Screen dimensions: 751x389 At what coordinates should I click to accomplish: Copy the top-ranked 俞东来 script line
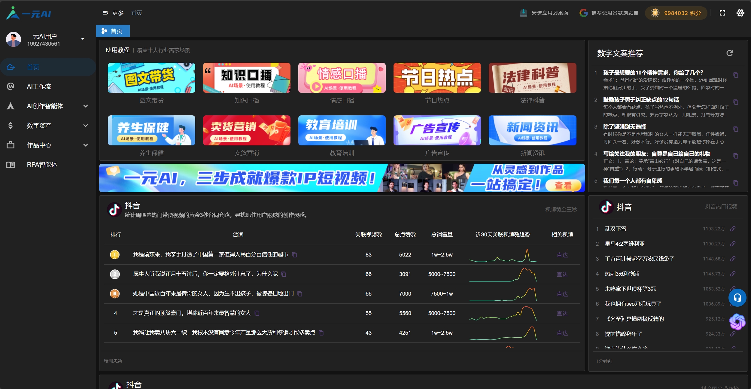click(294, 255)
